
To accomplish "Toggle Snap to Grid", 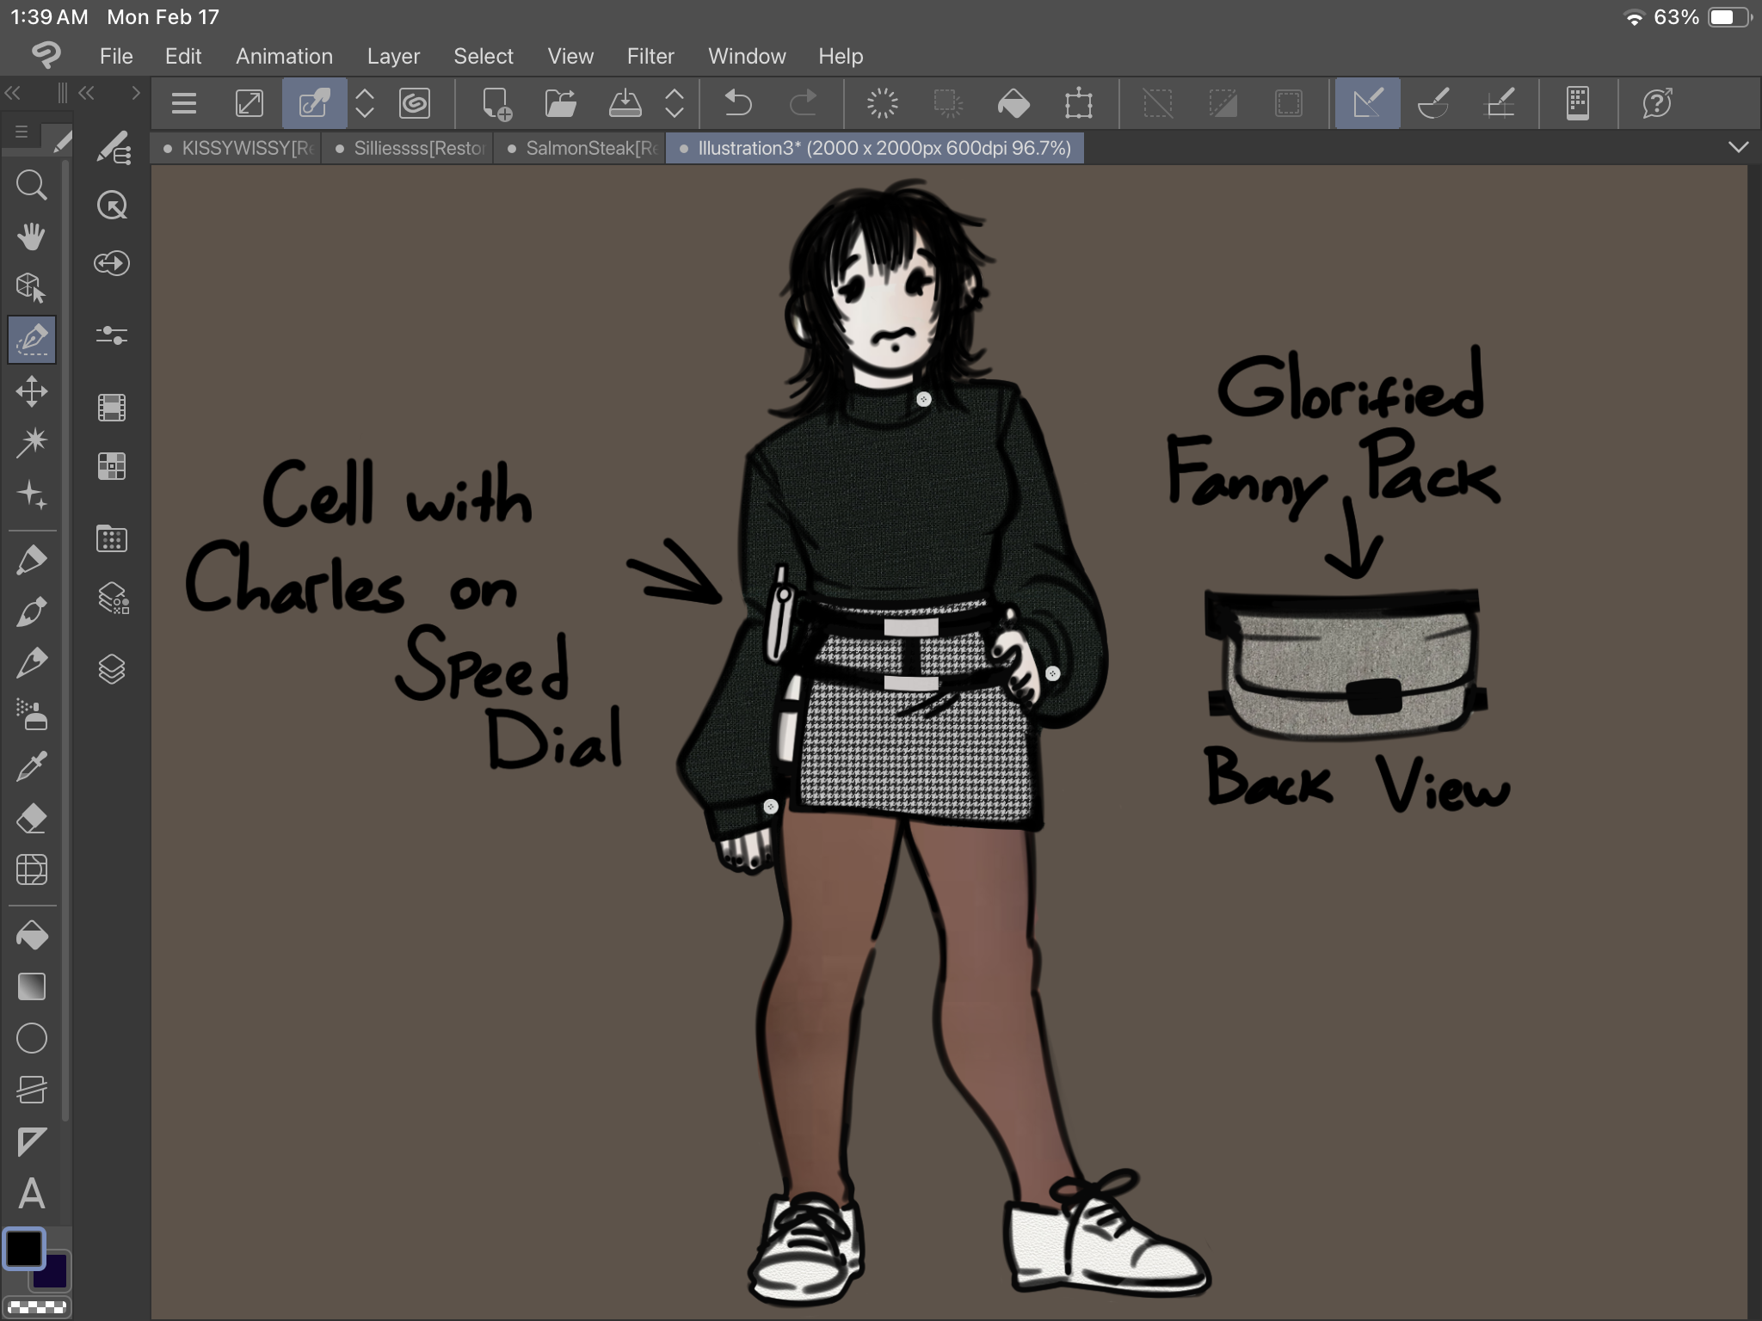I will click(1500, 104).
